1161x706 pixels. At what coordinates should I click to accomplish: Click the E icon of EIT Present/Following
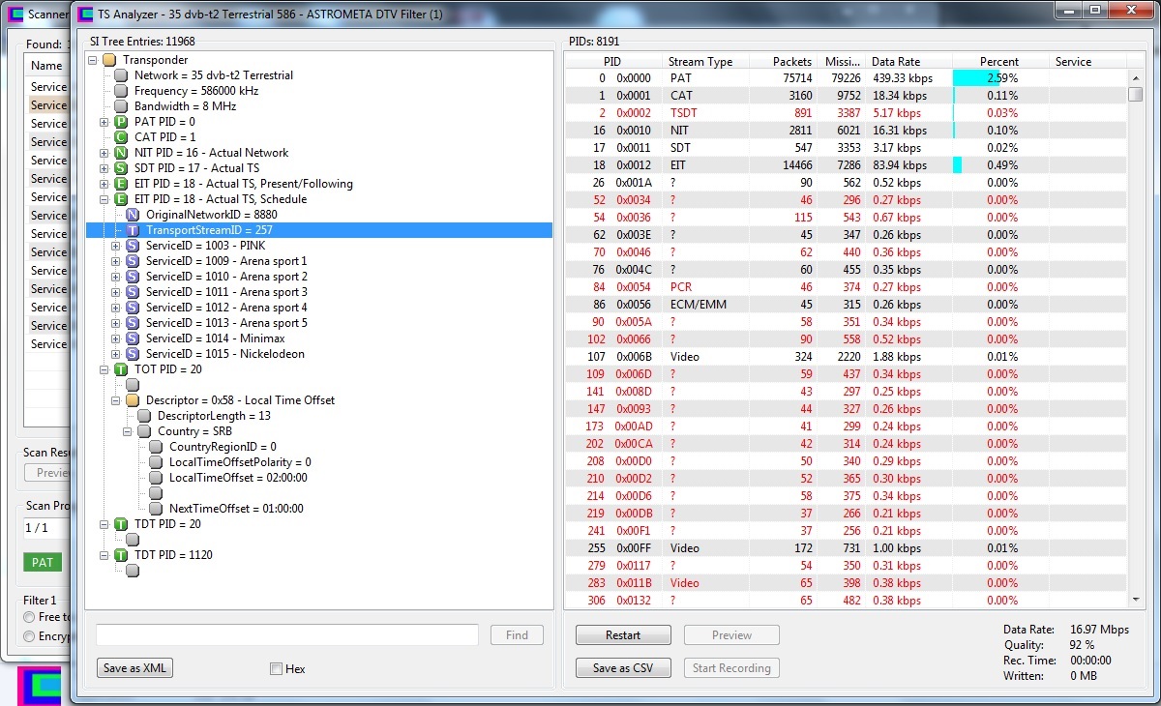121,184
